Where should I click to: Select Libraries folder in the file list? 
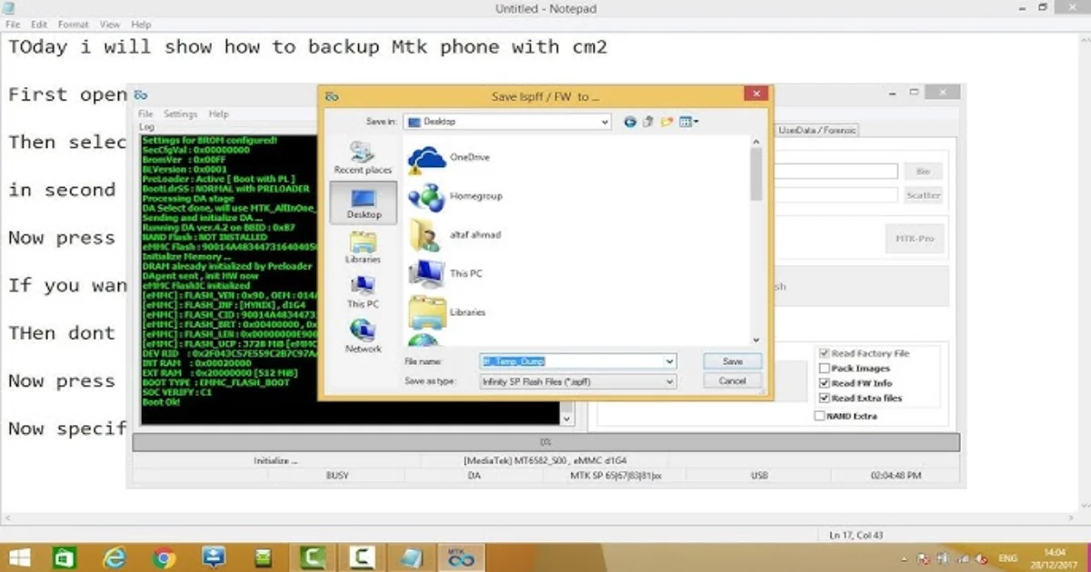point(447,312)
